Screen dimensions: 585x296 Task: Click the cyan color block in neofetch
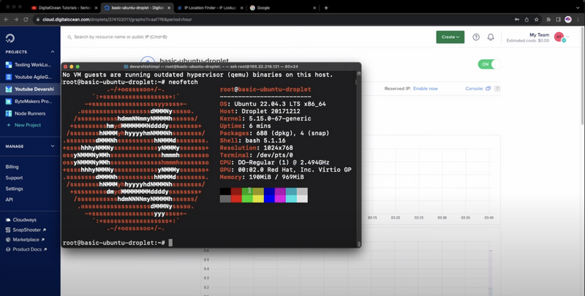point(291,195)
